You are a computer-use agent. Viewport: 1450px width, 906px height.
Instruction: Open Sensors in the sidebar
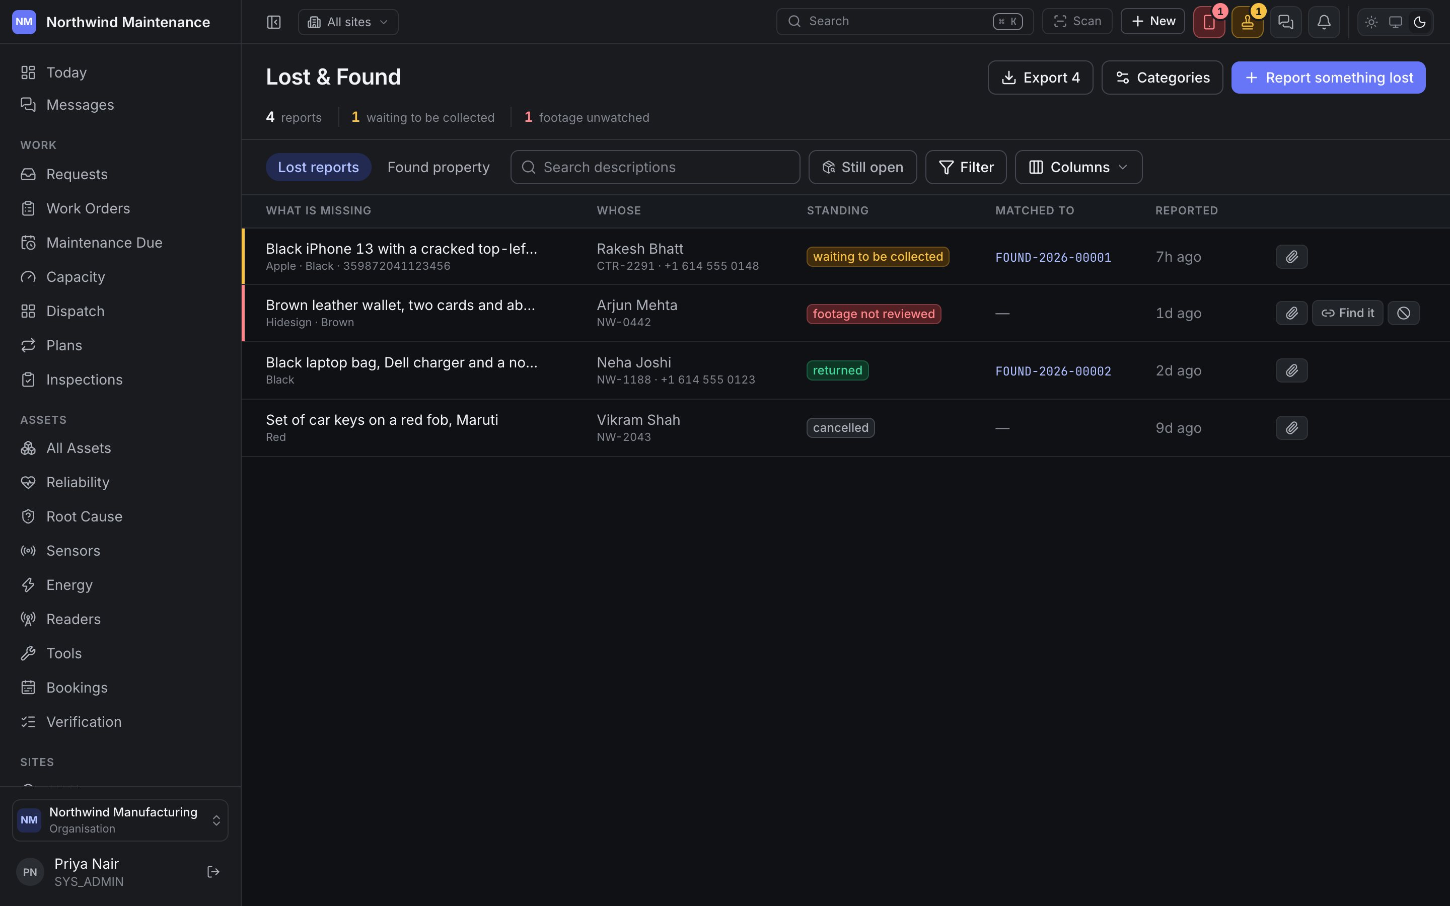tap(120, 551)
